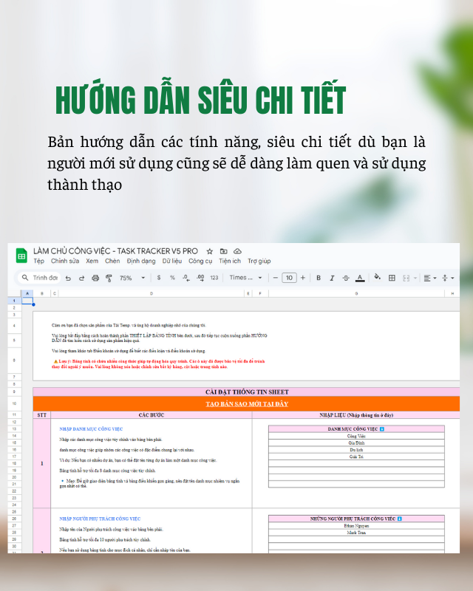Select the paint format roller tool
This screenshot has height=591, width=473.
pos(108,278)
